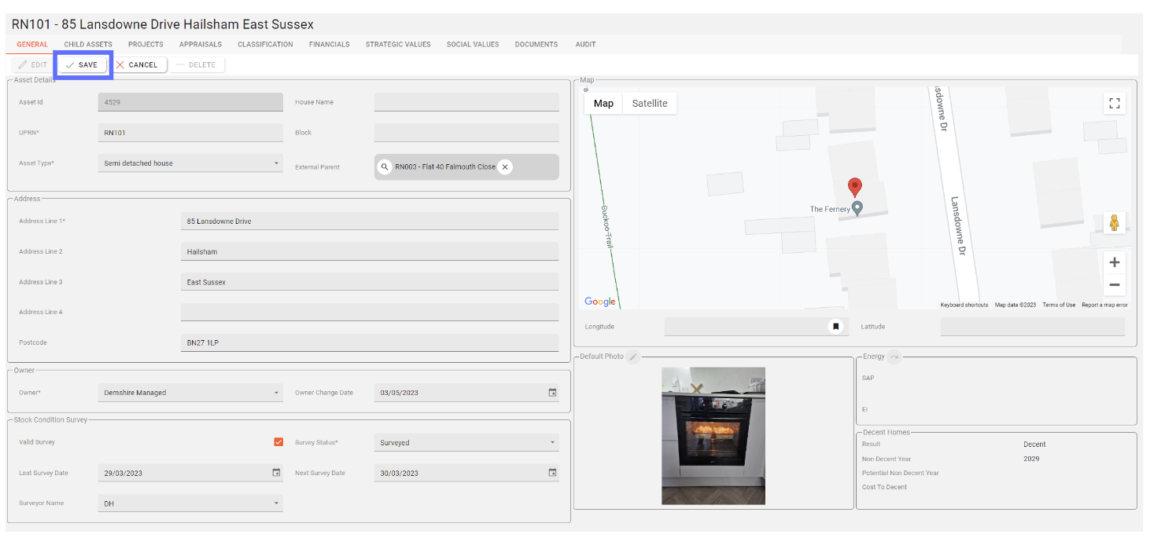The height and width of the screenshot is (538, 1150).
Task: Open the Last Survey Date calendar picker
Action: (276, 473)
